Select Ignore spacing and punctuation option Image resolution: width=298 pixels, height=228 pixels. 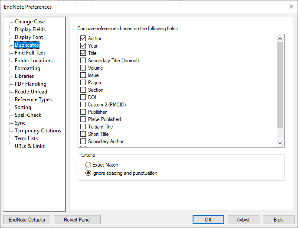(x=88, y=173)
